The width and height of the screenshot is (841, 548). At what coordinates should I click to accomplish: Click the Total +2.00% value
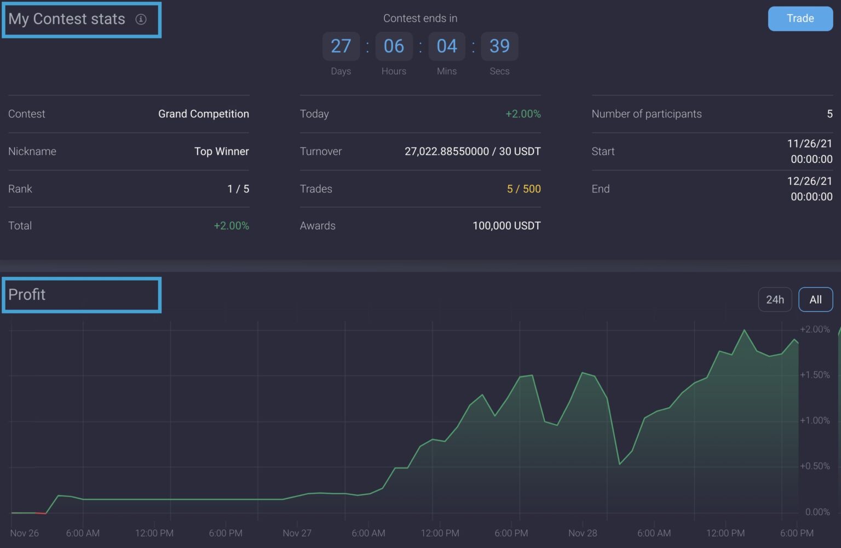(231, 226)
